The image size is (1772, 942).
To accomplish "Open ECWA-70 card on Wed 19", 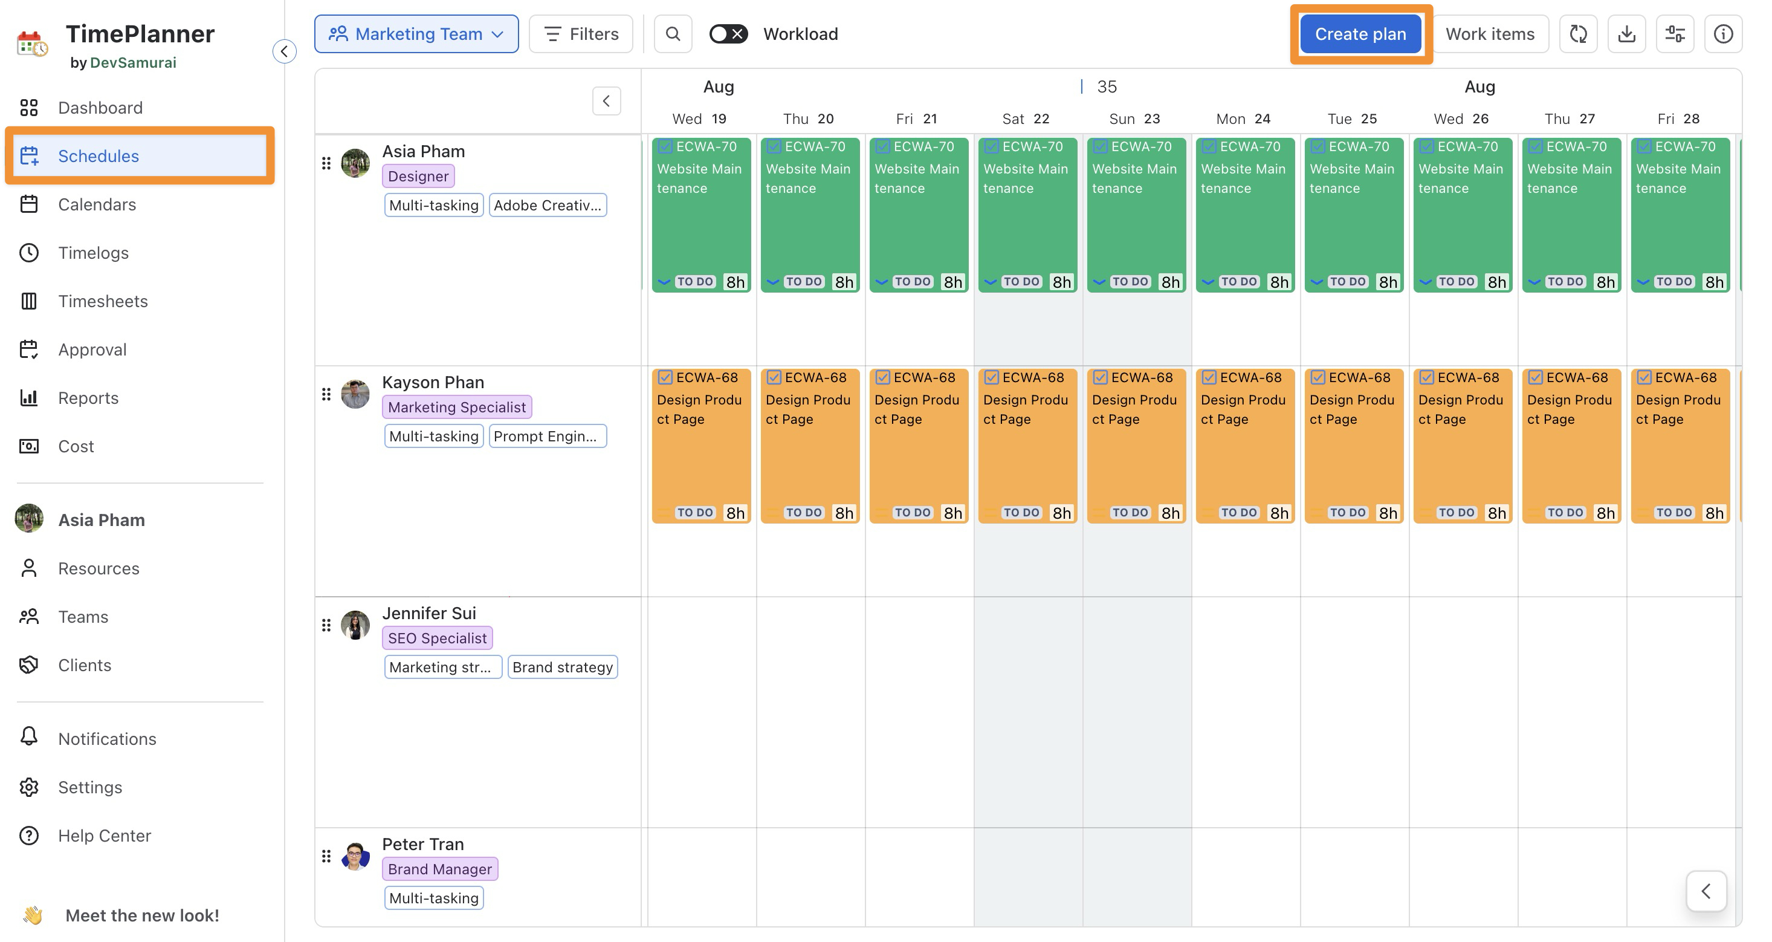I will (702, 215).
